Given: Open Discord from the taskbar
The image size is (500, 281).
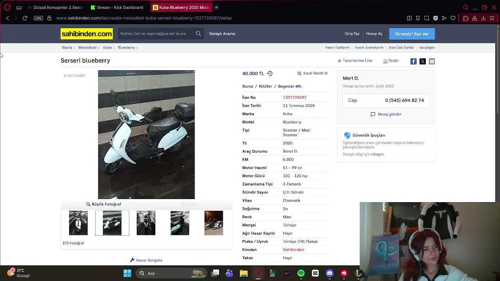Looking at the screenshot, I should click(330, 273).
